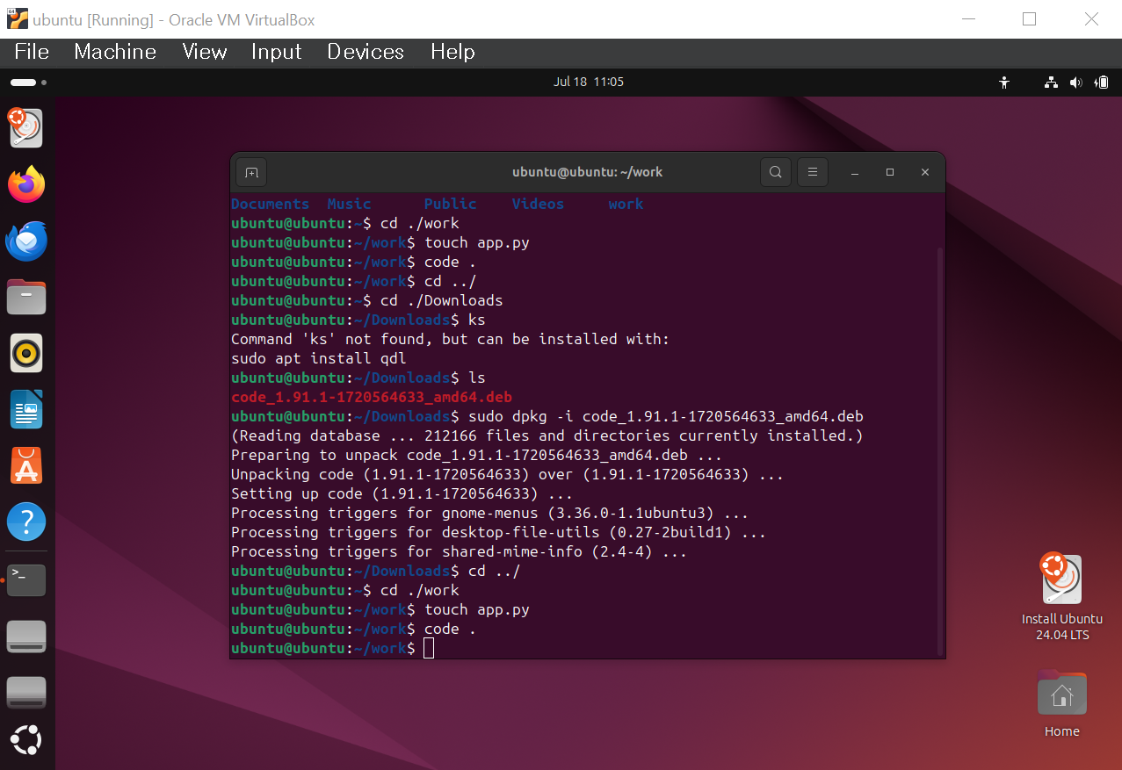The height and width of the screenshot is (770, 1122).
Task: Click the 'Command 'ks' not found' line
Action: [x=451, y=339]
